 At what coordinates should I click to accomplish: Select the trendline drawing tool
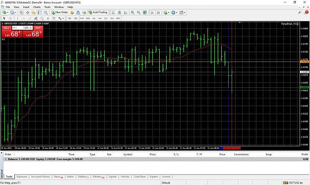click(30, 18)
